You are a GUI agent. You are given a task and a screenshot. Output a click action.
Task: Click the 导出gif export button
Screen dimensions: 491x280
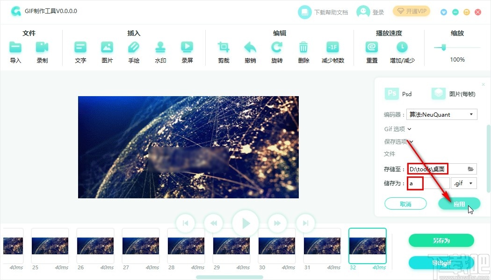[441, 263]
